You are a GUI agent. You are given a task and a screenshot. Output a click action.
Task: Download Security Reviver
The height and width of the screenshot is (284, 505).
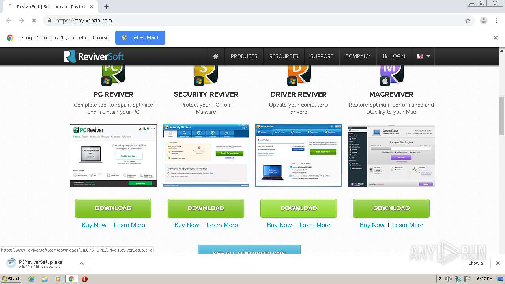(x=206, y=208)
